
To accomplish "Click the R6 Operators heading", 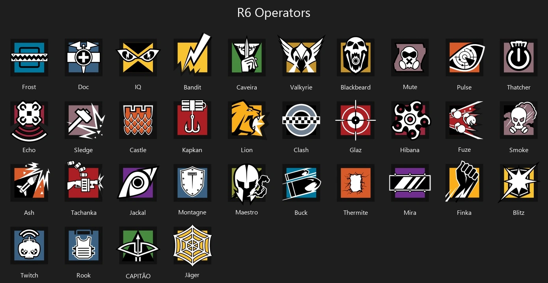I will coord(274,13).
